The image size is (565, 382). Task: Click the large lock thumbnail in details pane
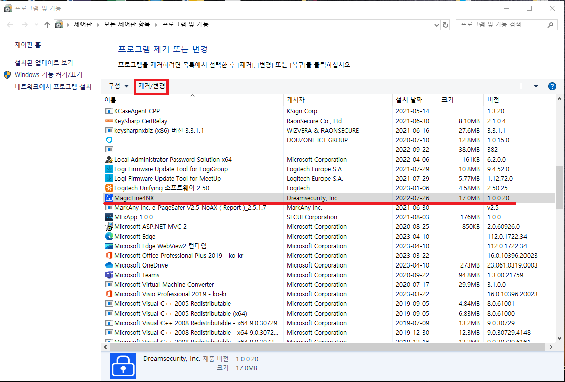point(123,366)
